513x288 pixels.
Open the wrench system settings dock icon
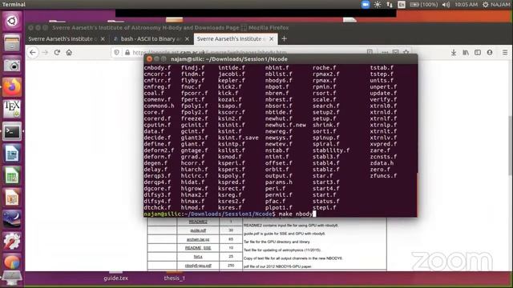click(12, 242)
